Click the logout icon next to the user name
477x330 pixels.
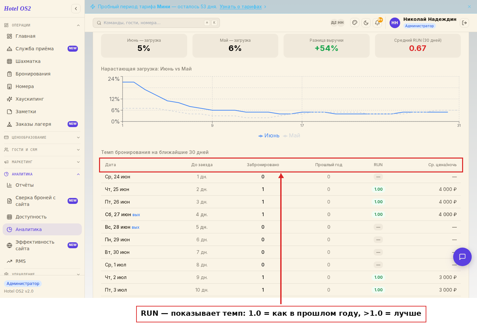464,23
